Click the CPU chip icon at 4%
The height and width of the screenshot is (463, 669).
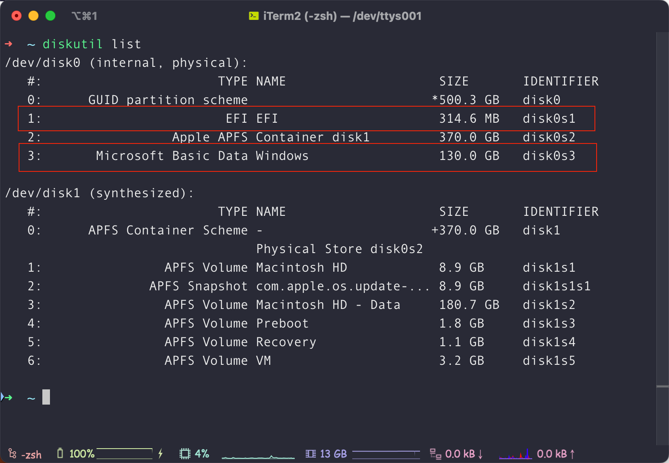(x=185, y=454)
